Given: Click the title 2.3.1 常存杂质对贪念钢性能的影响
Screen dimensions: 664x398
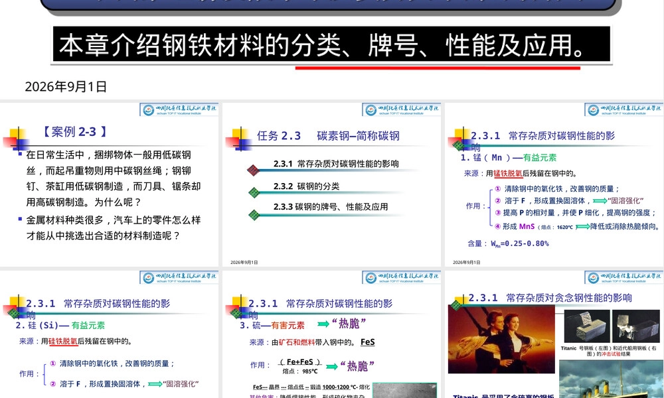Looking at the screenshot, I should (x=550, y=298).
